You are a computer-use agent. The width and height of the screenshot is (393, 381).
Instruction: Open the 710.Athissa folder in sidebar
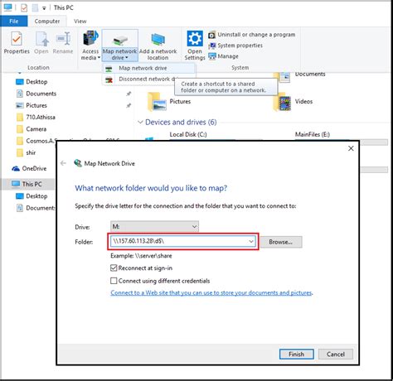pos(36,118)
